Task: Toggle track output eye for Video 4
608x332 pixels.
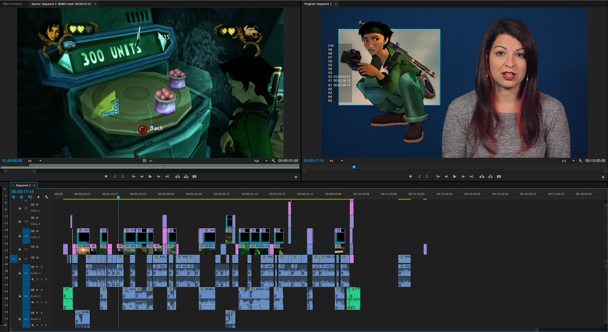Action: [37, 218]
